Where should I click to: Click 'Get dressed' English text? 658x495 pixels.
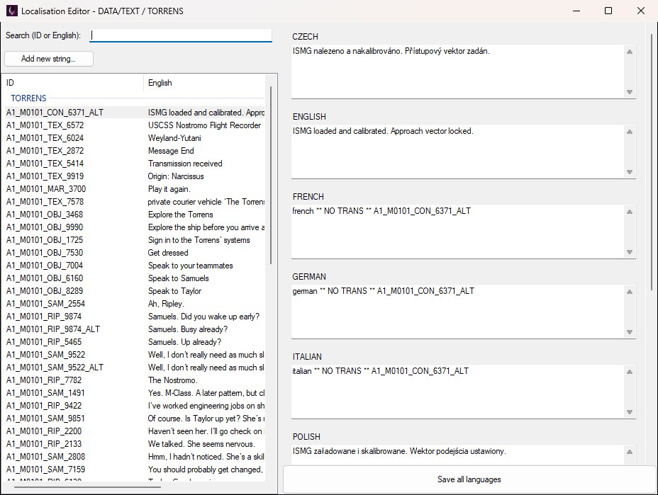[x=168, y=253]
